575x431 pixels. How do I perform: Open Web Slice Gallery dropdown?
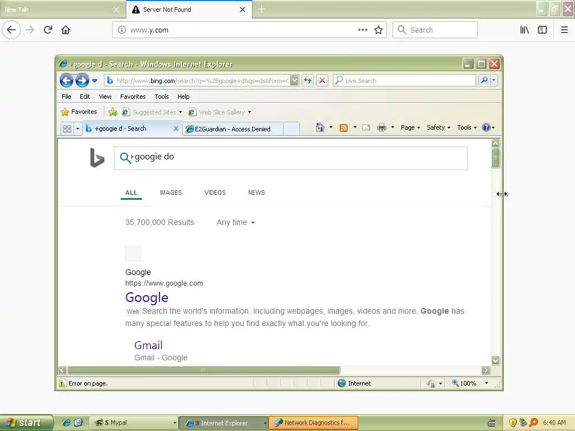tap(220, 112)
